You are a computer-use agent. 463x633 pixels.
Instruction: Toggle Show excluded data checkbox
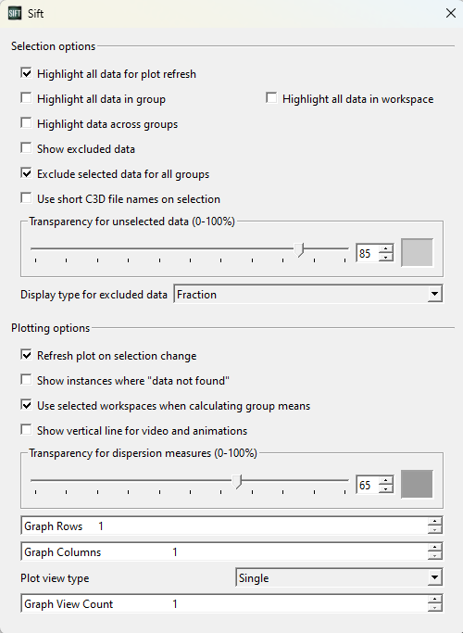tap(26, 148)
